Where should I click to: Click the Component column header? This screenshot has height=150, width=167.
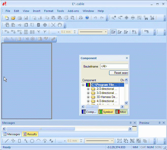100,80
